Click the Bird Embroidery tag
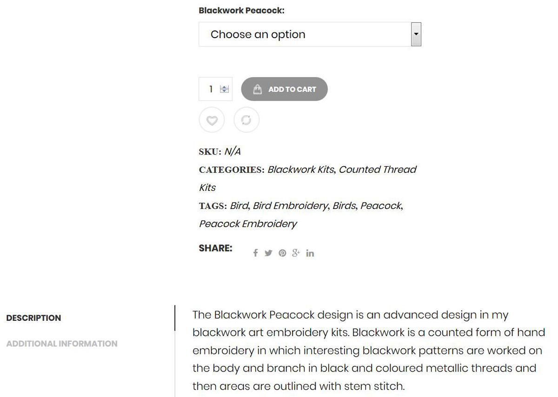This screenshot has height=397, width=558. tap(290, 206)
